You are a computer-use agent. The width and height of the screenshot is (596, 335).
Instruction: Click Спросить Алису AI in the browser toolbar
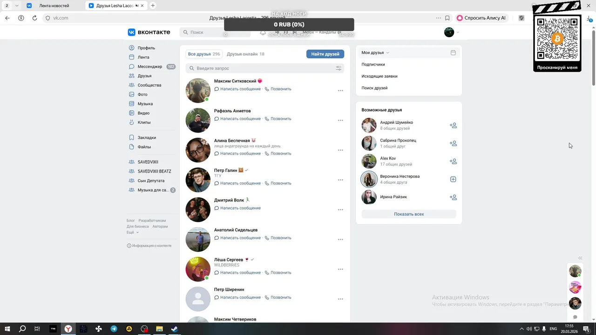481,18
